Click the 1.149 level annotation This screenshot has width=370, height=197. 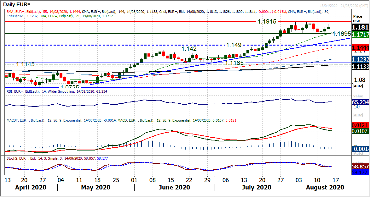click(234, 45)
